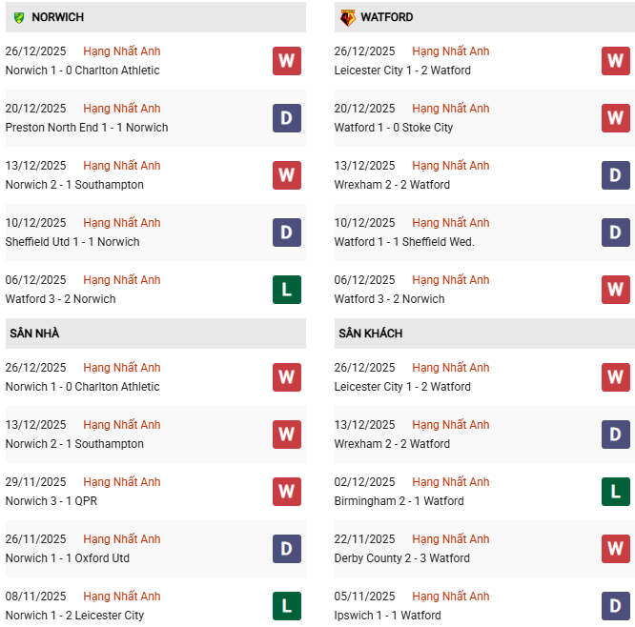Click the NORWICH team name header
The height and width of the screenshot is (627, 635).
point(57,17)
